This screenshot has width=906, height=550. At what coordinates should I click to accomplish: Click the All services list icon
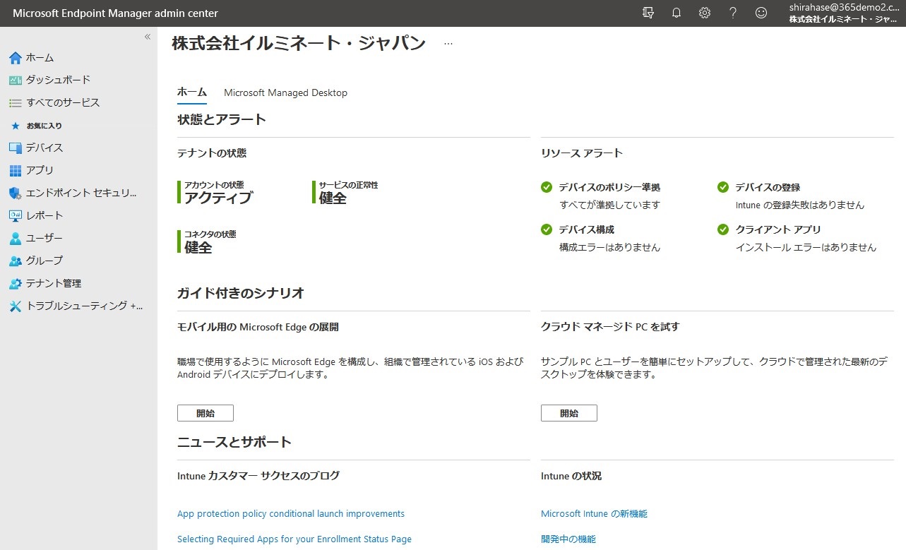16,103
